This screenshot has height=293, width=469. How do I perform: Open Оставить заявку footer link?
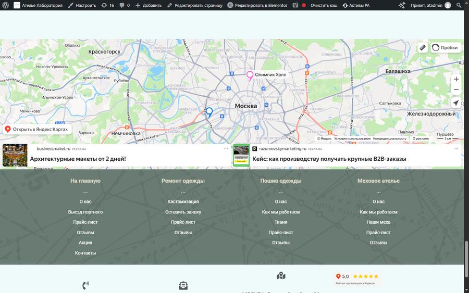pos(183,212)
